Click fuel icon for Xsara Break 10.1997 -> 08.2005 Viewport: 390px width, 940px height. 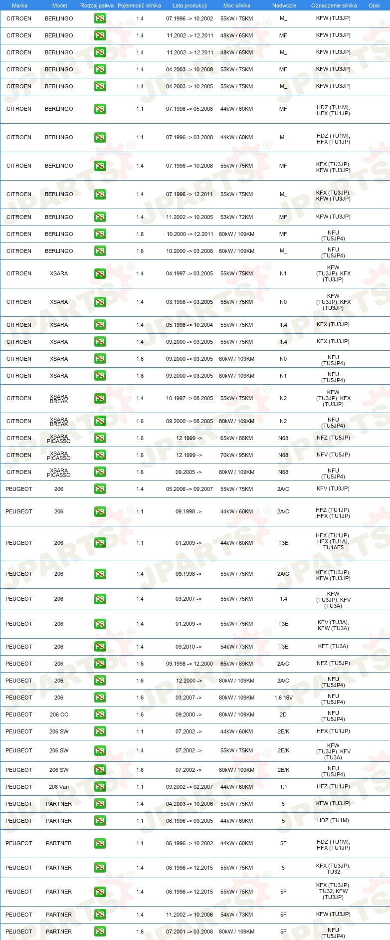pyautogui.click(x=100, y=398)
